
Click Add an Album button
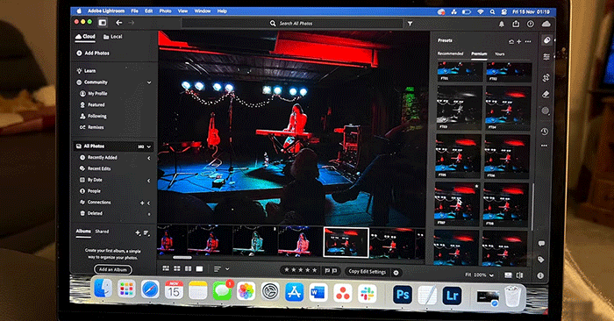pos(113,270)
